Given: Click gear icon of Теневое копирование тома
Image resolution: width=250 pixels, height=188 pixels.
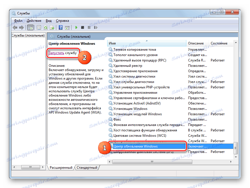Looking at the screenshot, I should coord(111,49).
